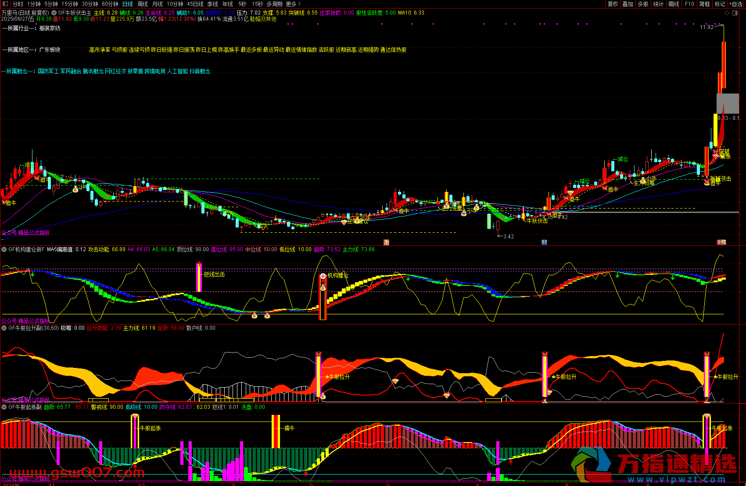Select the 5秒 period tab
Viewport: 746px width, 486px height.
(242, 4)
